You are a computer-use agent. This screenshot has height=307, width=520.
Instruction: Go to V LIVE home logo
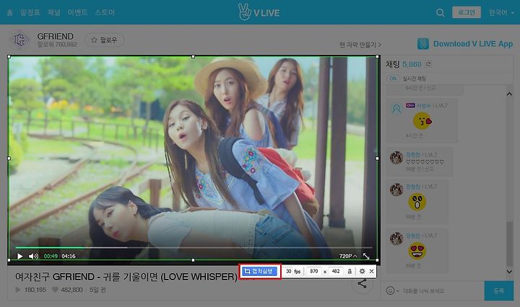point(259,12)
